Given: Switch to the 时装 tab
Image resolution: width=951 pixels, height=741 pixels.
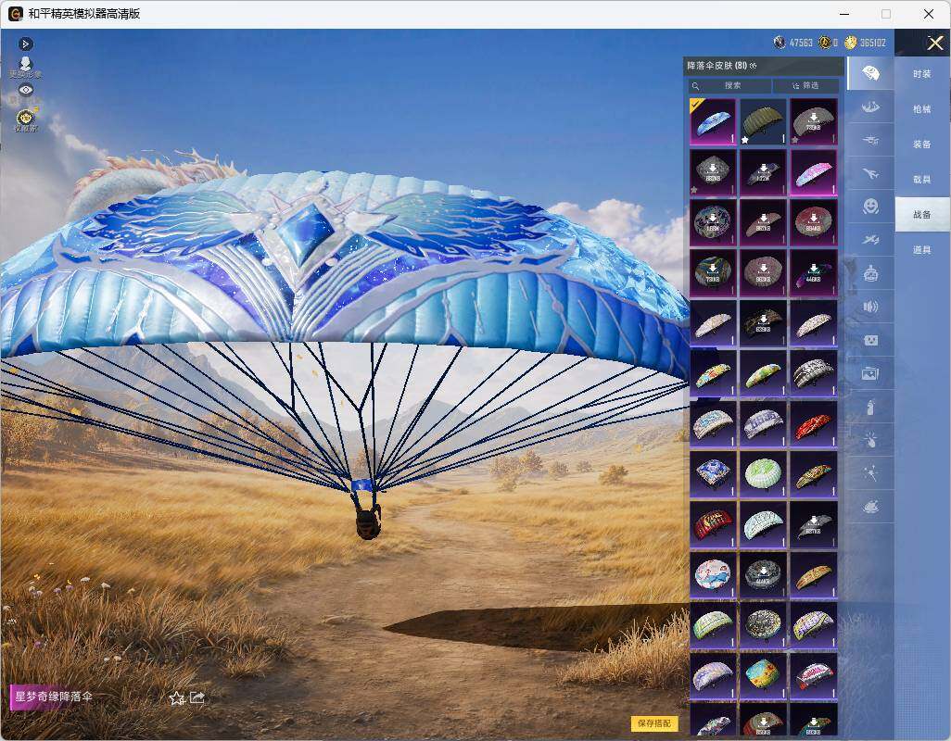Looking at the screenshot, I should click(x=922, y=74).
